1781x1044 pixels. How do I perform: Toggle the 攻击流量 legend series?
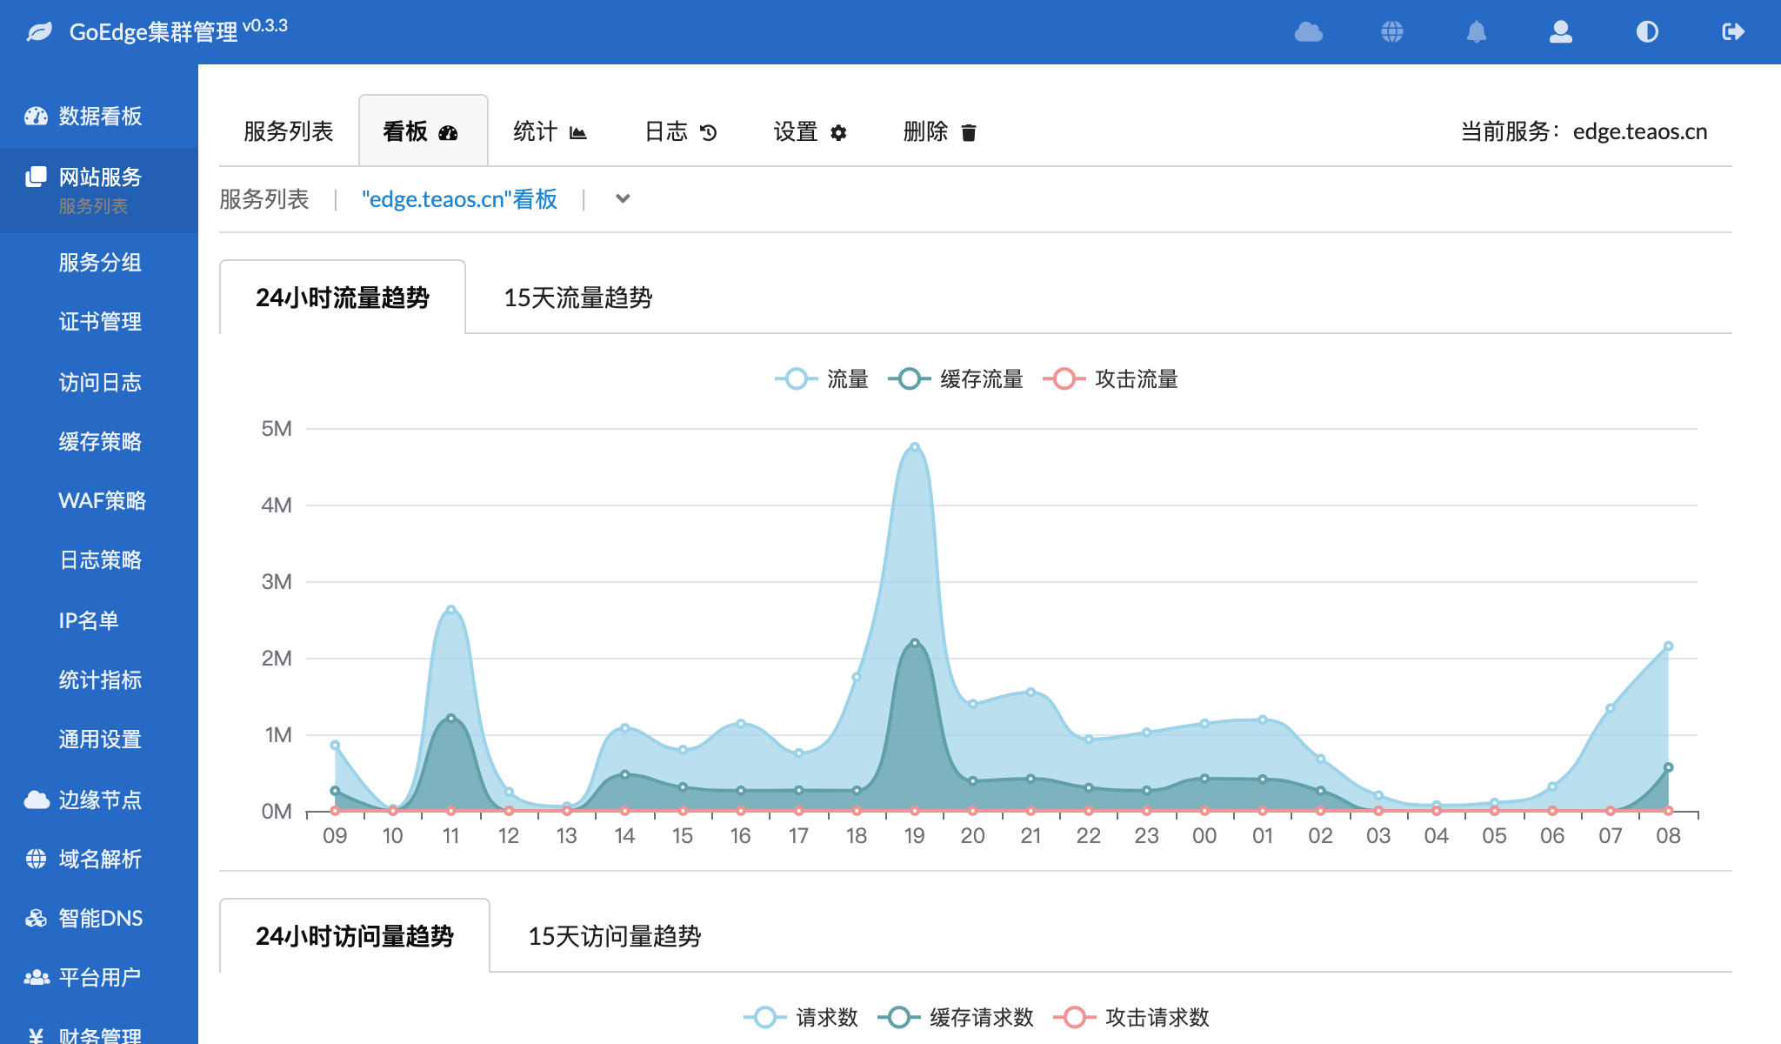click(x=1110, y=379)
